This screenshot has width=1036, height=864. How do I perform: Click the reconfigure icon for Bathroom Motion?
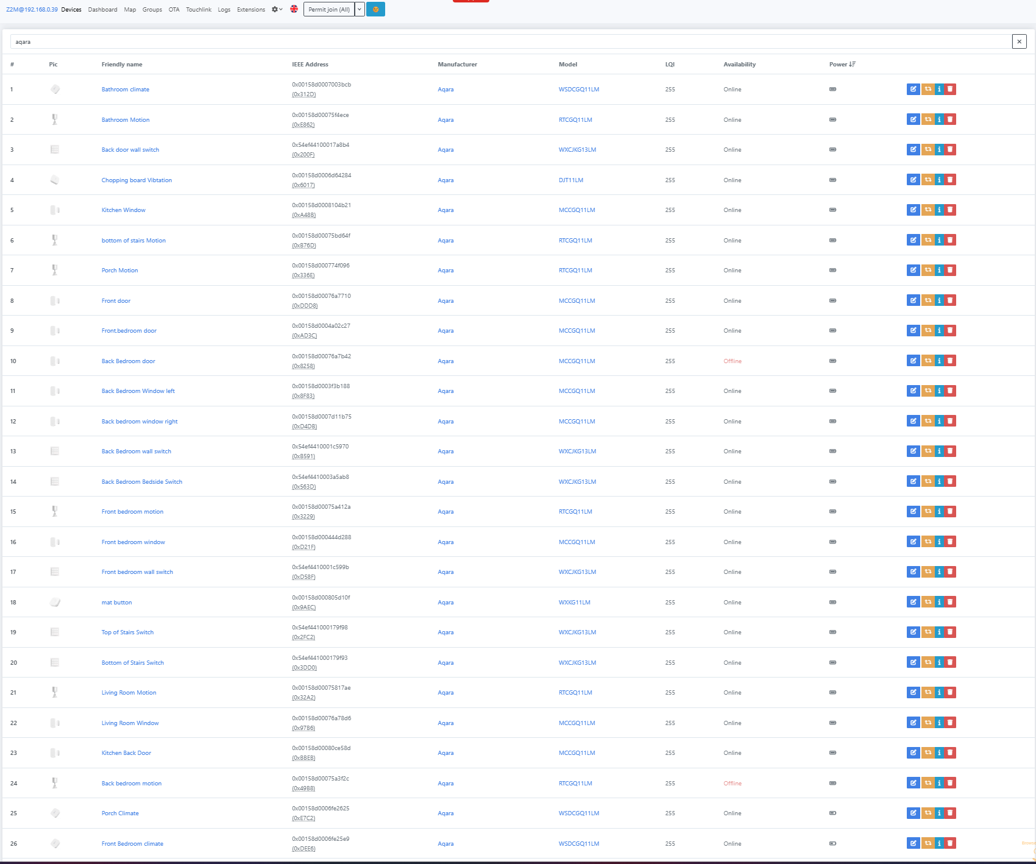(x=928, y=119)
